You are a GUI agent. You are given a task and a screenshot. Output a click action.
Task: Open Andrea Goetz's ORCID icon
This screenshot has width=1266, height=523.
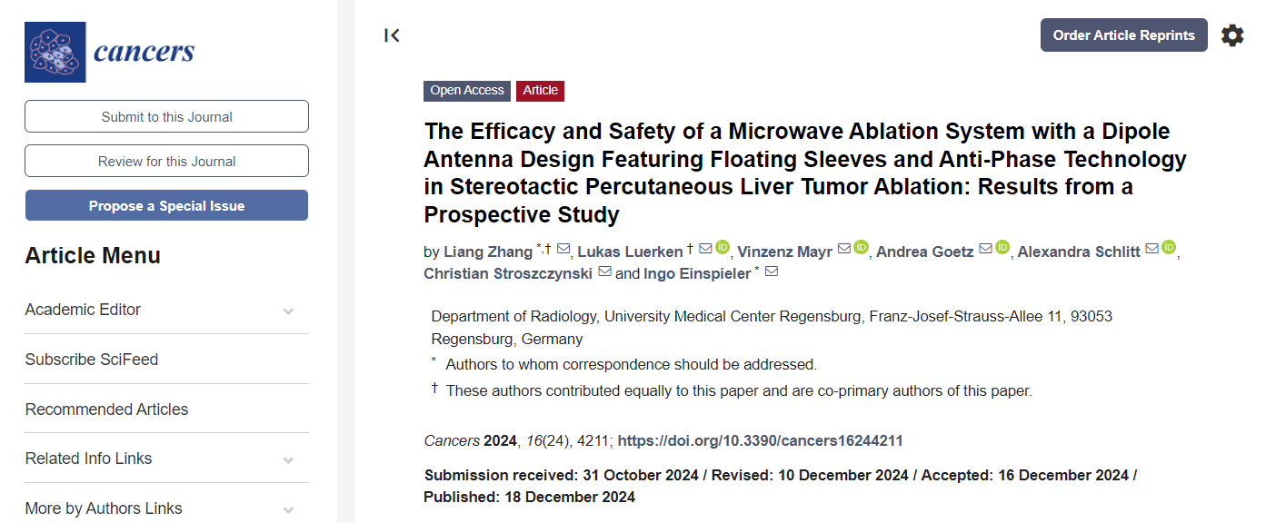(1002, 248)
